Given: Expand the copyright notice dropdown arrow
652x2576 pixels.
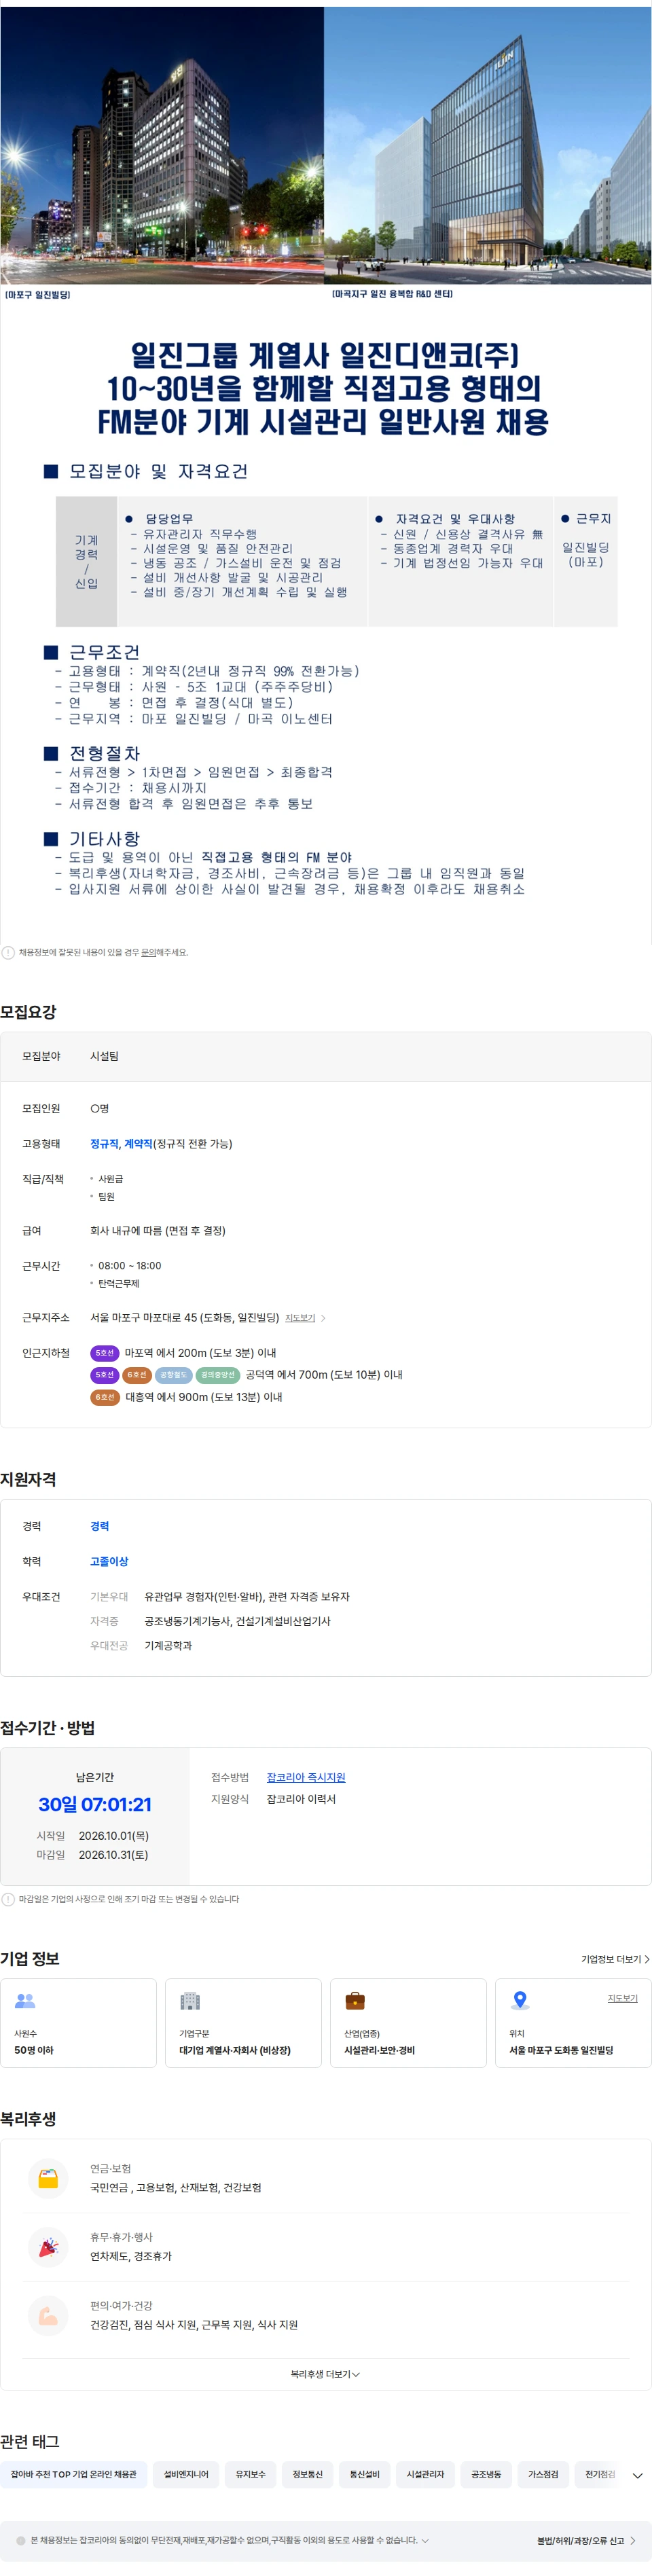Looking at the screenshot, I should [x=425, y=2540].
